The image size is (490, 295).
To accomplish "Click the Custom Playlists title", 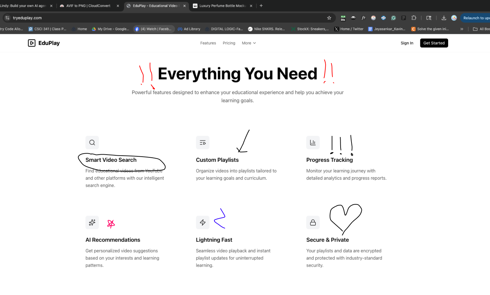I will (217, 160).
